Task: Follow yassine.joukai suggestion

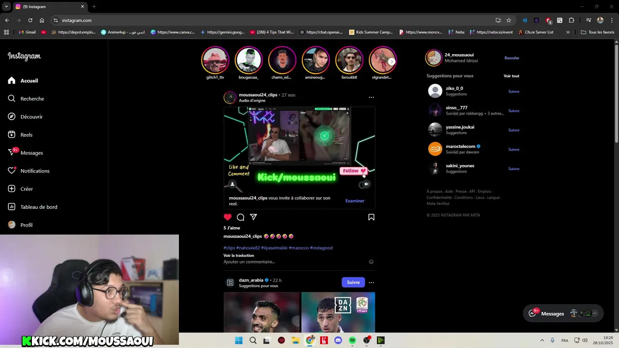Action: (x=514, y=130)
